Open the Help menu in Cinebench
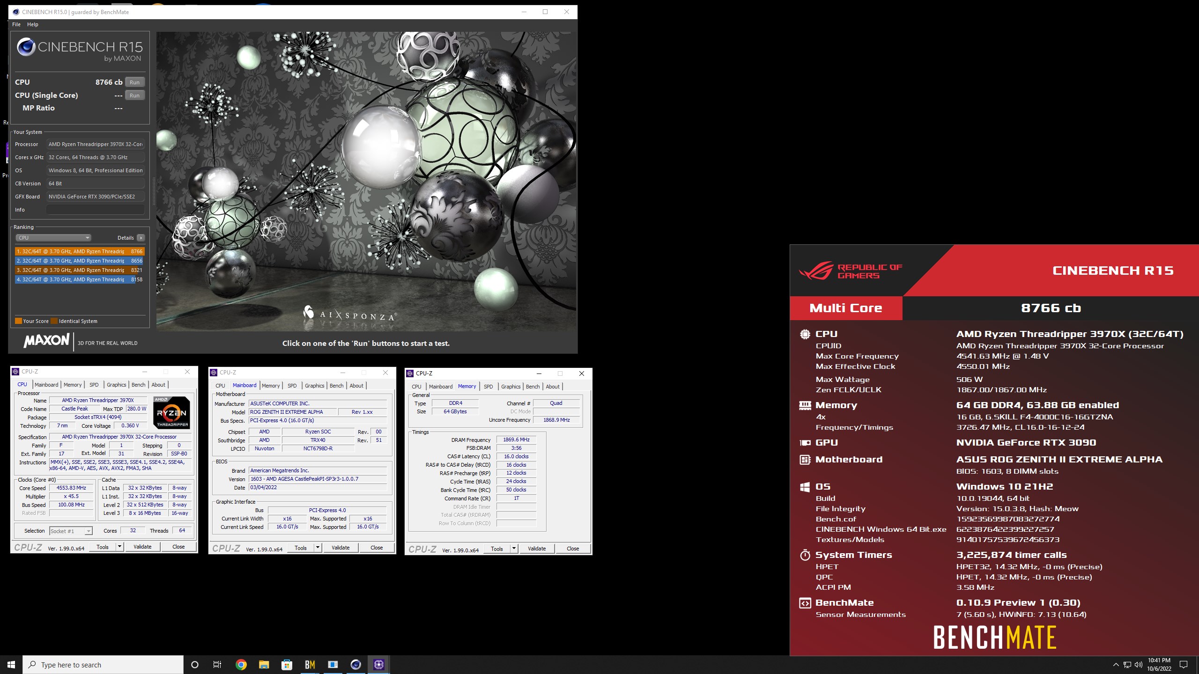1199x674 pixels. (33, 24)
